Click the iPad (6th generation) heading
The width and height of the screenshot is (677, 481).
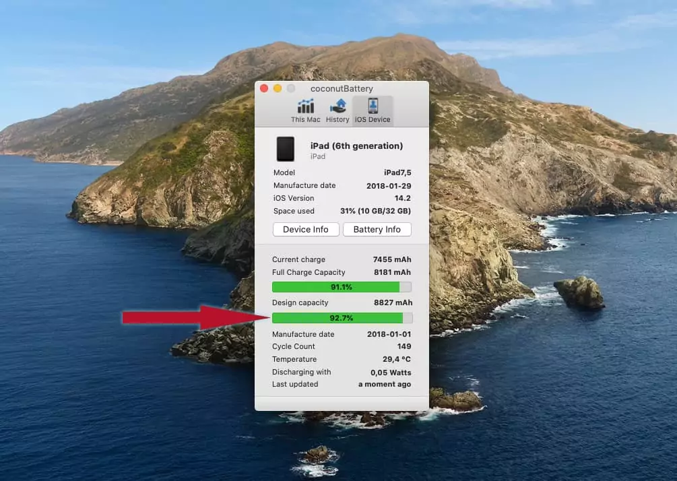pyautogui.click(x=356, y=146)
